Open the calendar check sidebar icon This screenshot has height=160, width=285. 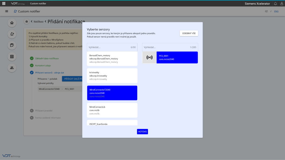click(x=12, y=45)
